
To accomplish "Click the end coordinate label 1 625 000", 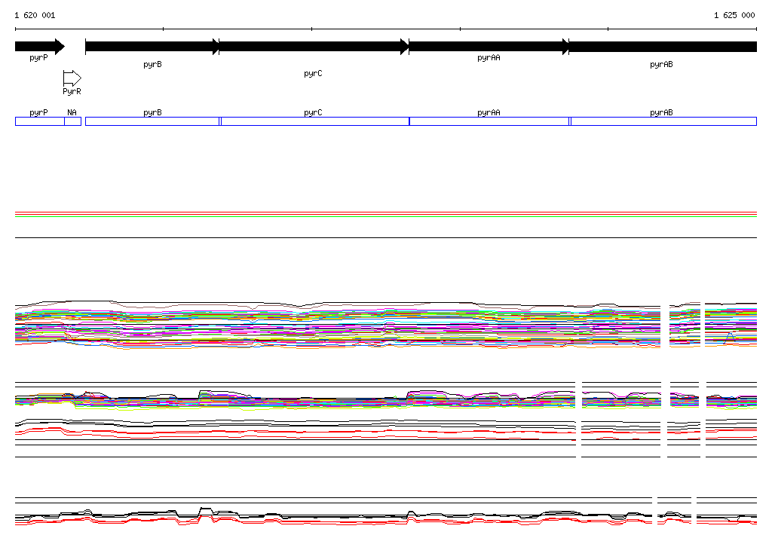I will (x=734, y=15).
